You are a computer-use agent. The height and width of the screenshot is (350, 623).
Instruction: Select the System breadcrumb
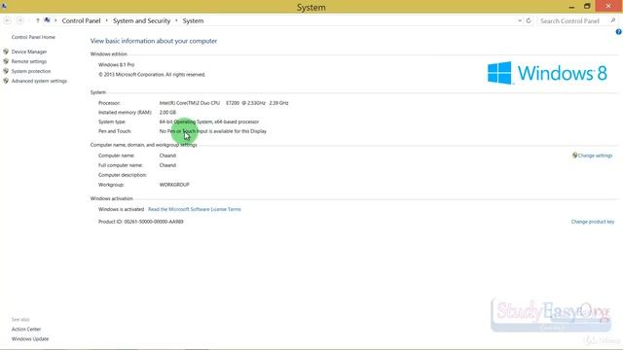tap(193, 20)
